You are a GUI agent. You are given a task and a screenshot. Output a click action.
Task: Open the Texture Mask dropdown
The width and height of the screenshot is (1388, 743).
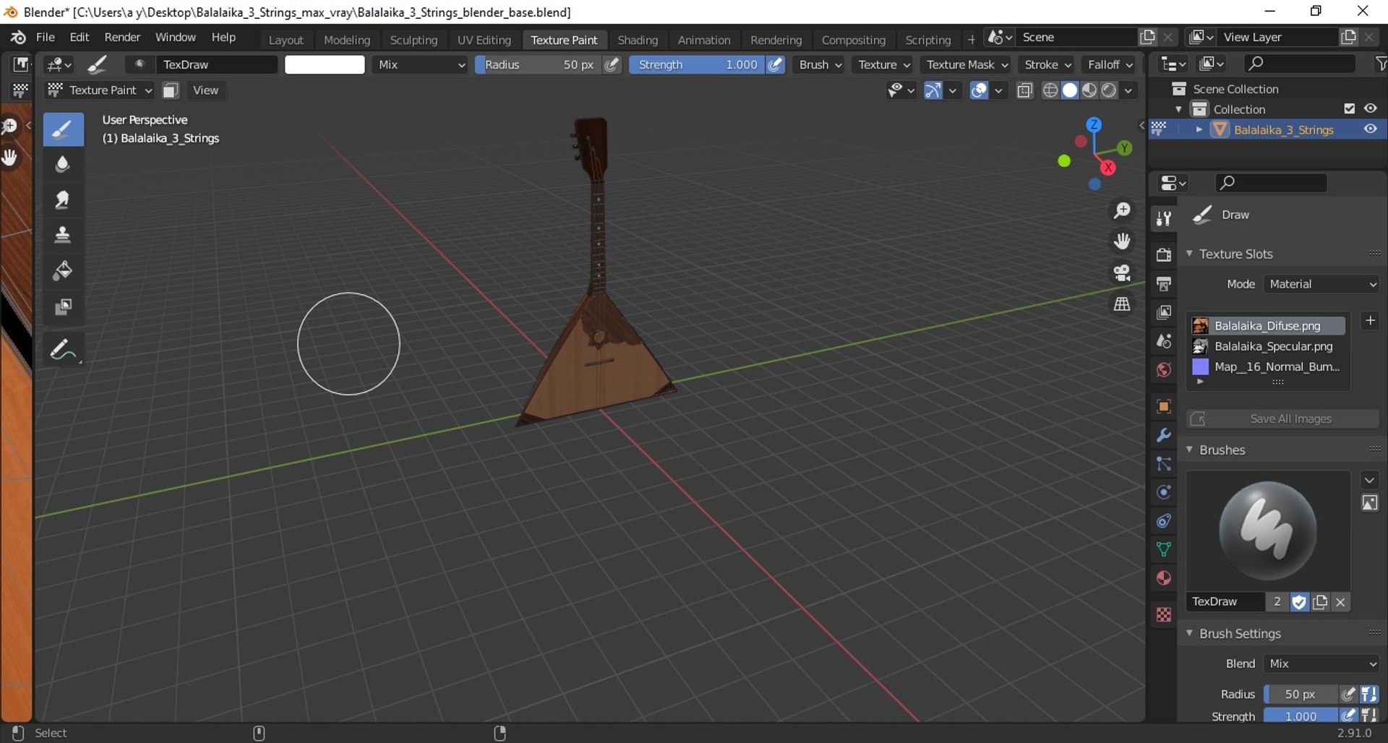click(967, 65)
